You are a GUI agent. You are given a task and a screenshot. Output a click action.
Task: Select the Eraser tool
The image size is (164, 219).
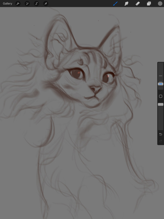138,4
